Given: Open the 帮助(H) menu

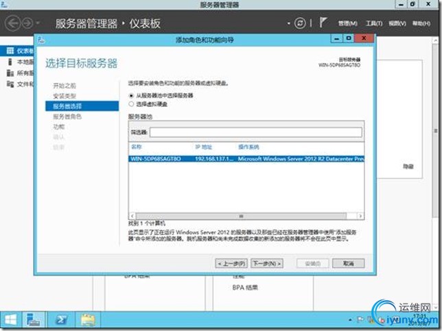Looking at the screenshot, I should (x=421, y=23).
